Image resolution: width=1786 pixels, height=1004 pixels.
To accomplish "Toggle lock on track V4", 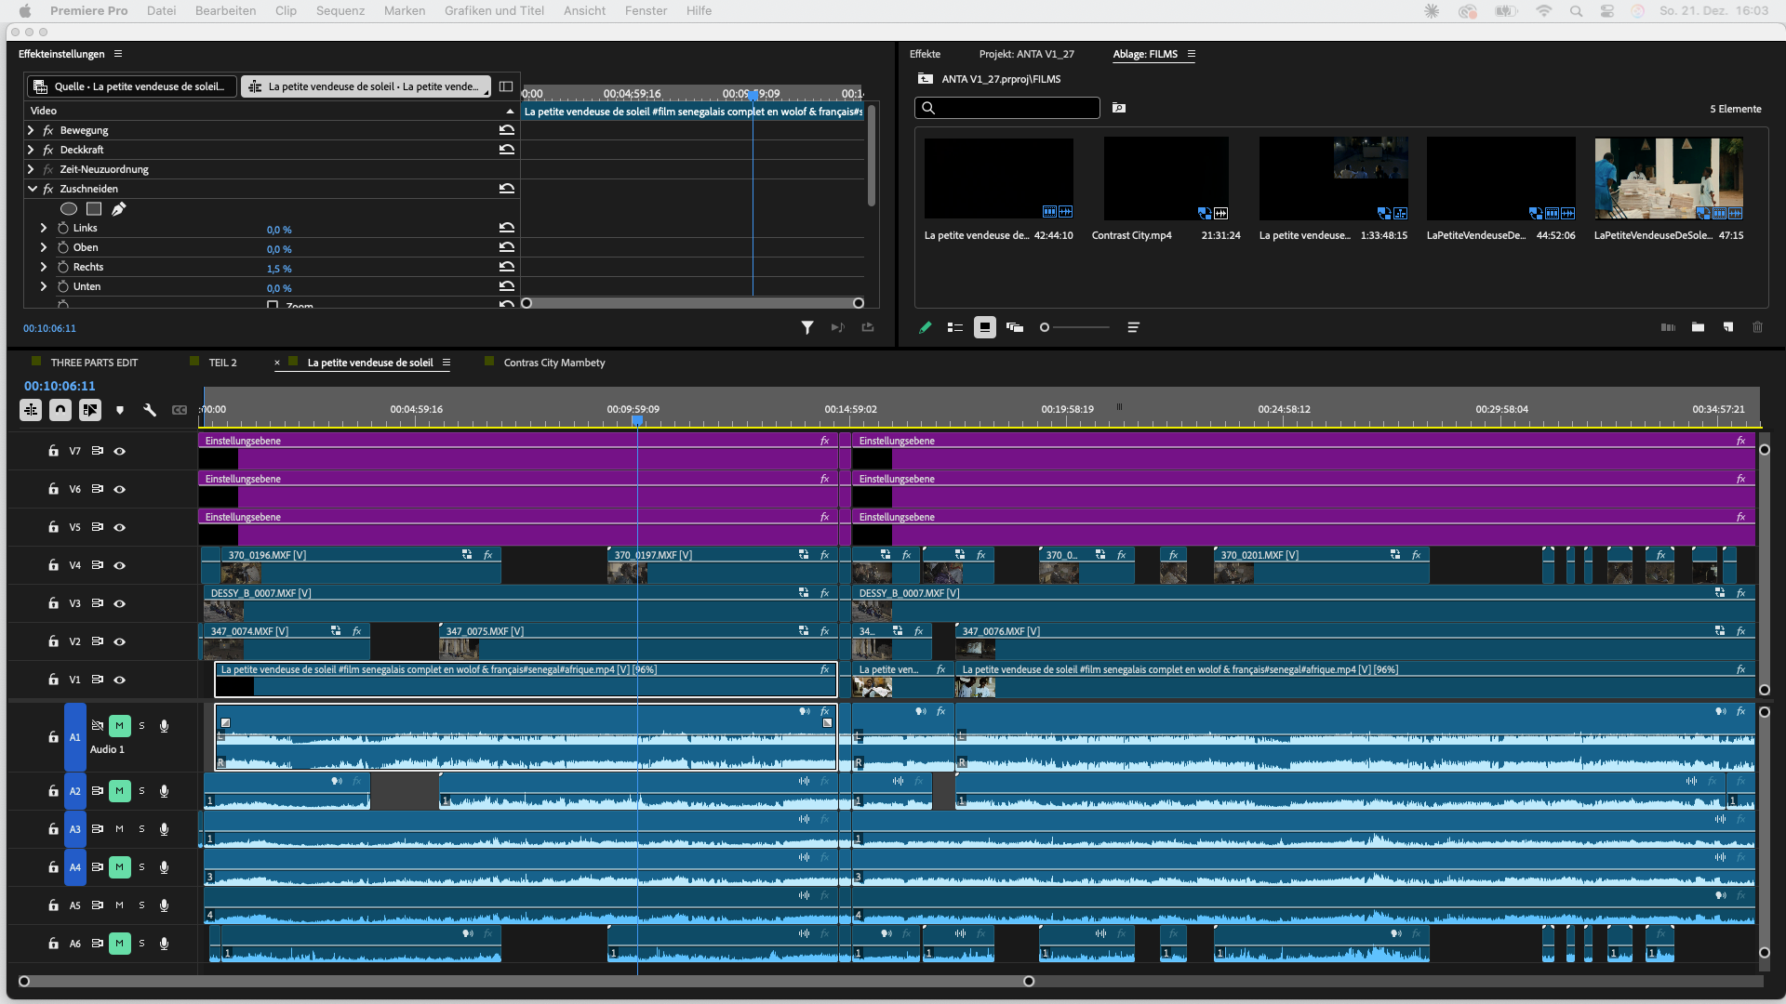I will click(x=53, y=565).
